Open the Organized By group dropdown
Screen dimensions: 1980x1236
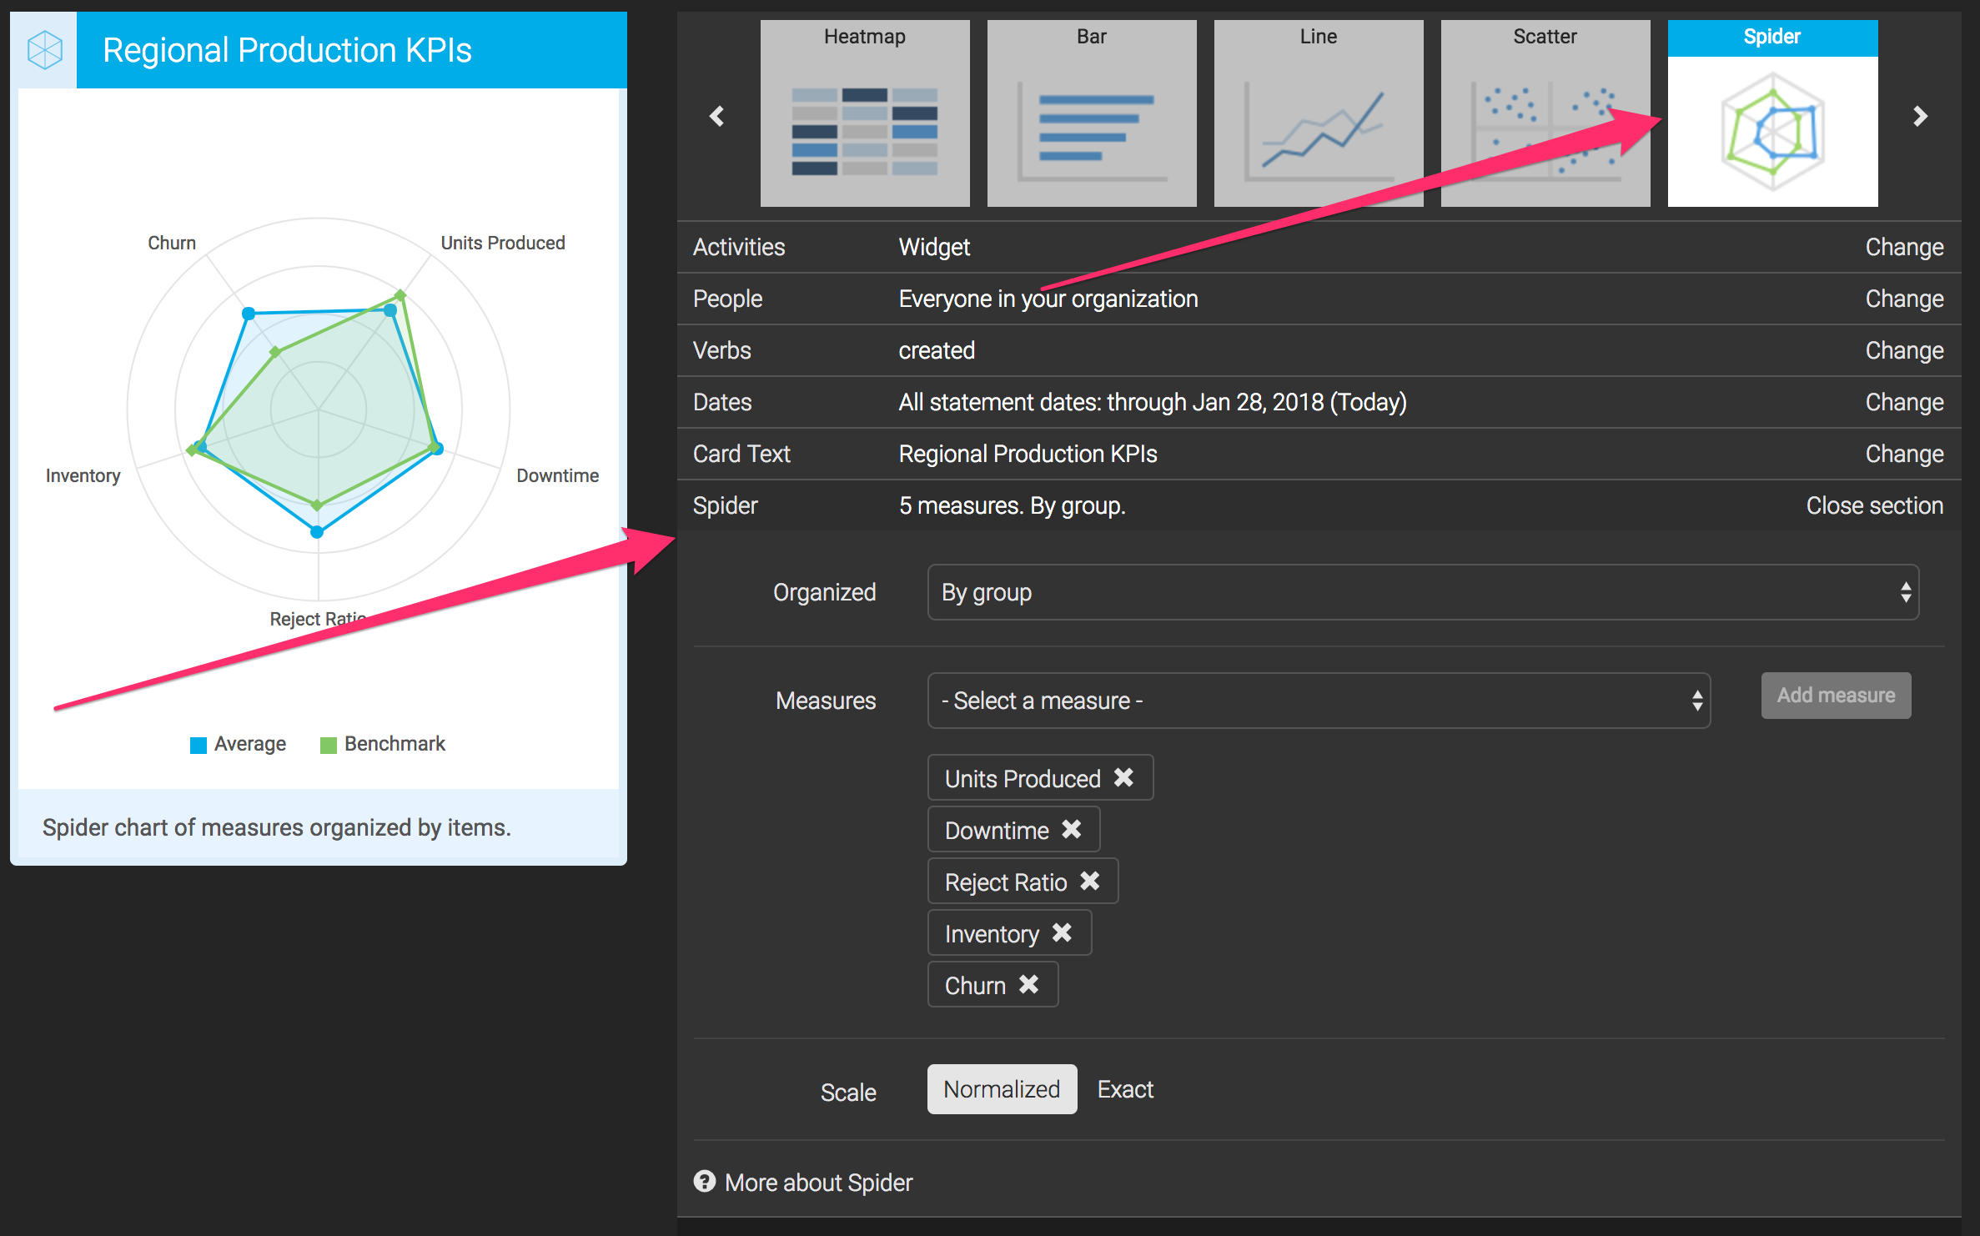click(1422, 592)
